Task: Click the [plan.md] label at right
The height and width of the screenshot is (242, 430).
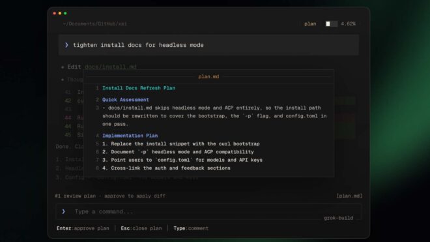Action: [349, 196]
